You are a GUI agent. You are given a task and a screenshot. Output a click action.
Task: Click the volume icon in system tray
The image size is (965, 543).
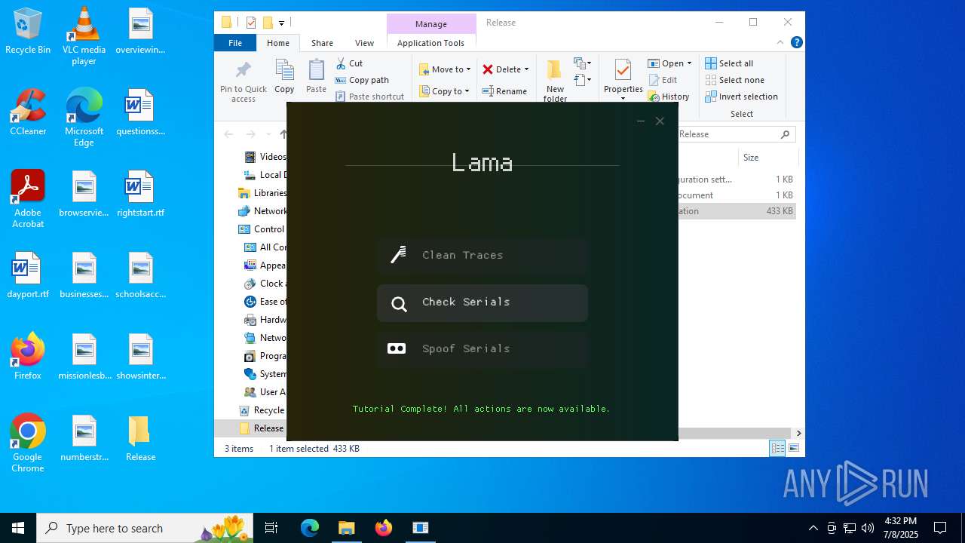868,528
